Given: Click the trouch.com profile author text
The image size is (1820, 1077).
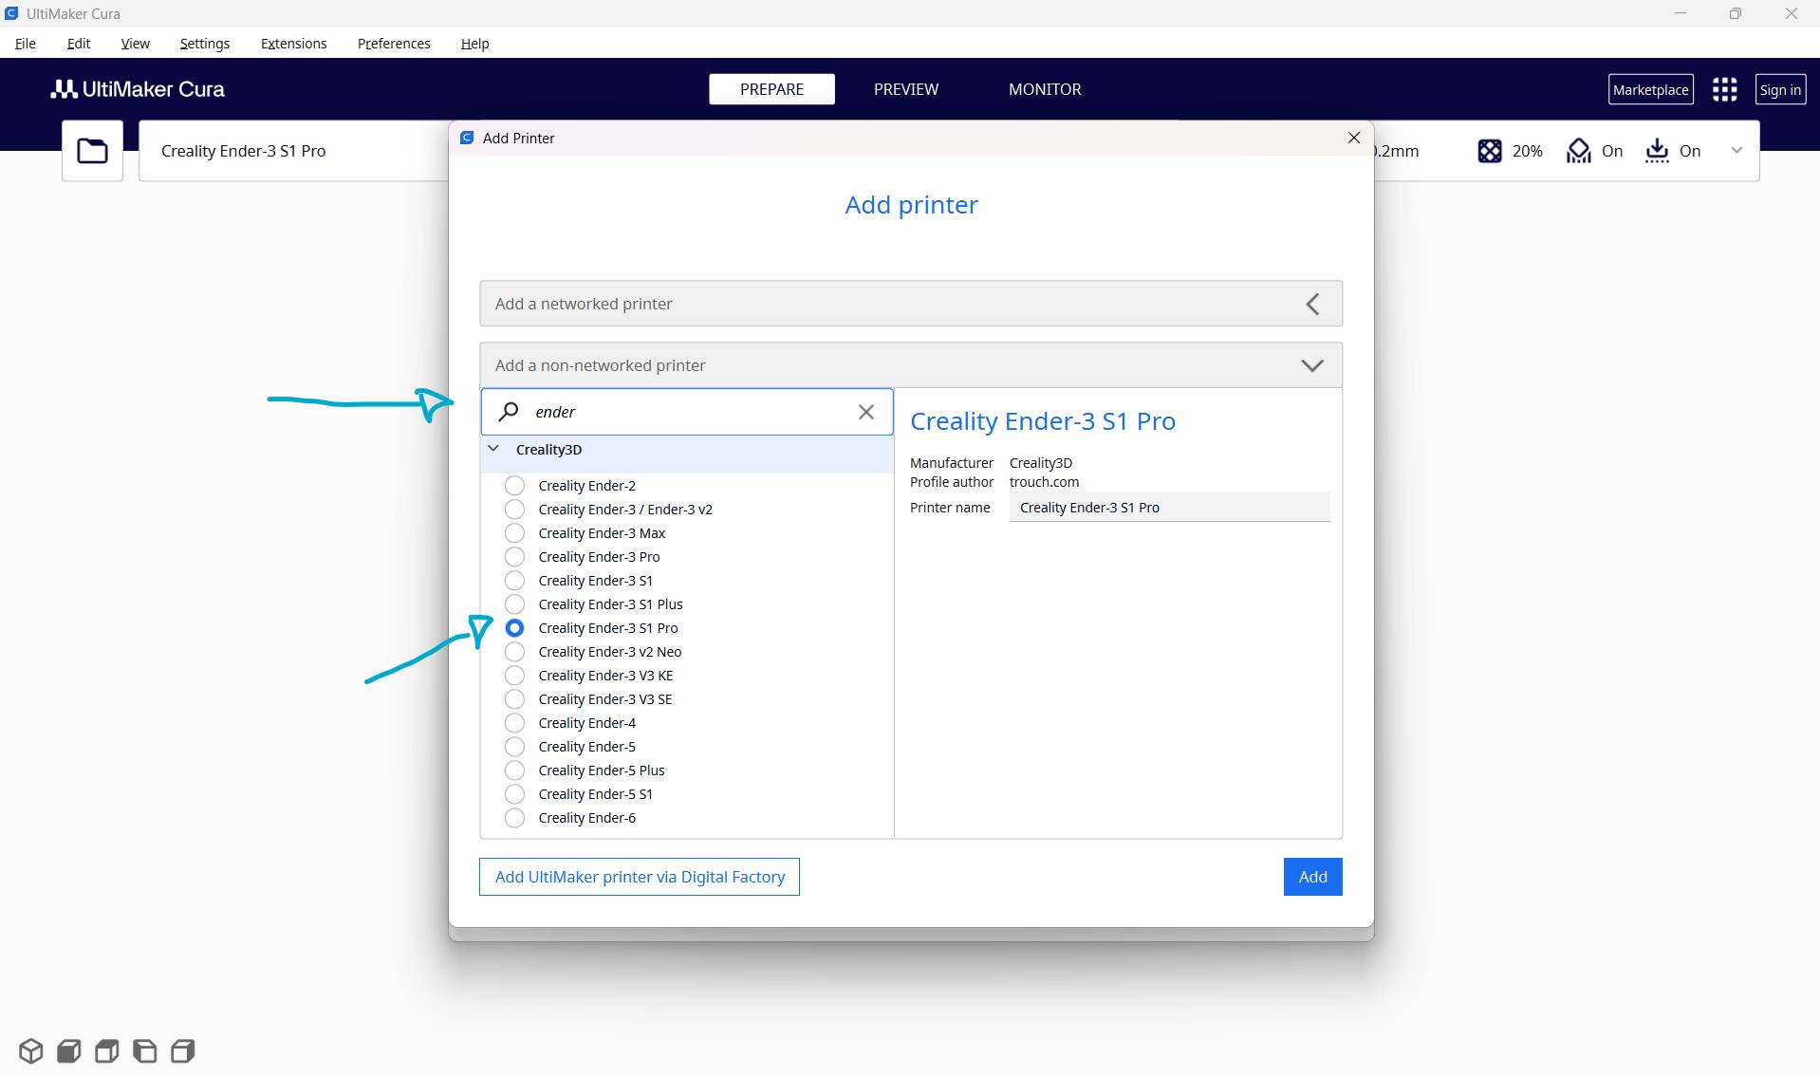Looking at the screenshot, I should (1044, 482).
